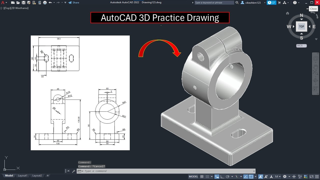This screenshot has height=180, width=320.
Task: Toggle MODEL space in status bar
Action: coord(193,176)
